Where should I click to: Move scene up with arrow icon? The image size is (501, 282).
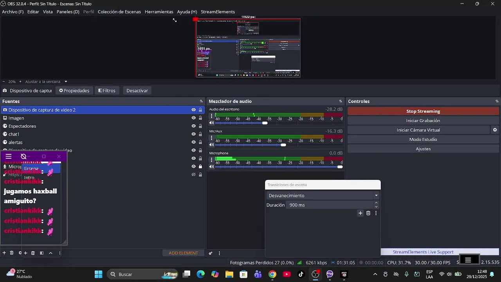[50, 253]
